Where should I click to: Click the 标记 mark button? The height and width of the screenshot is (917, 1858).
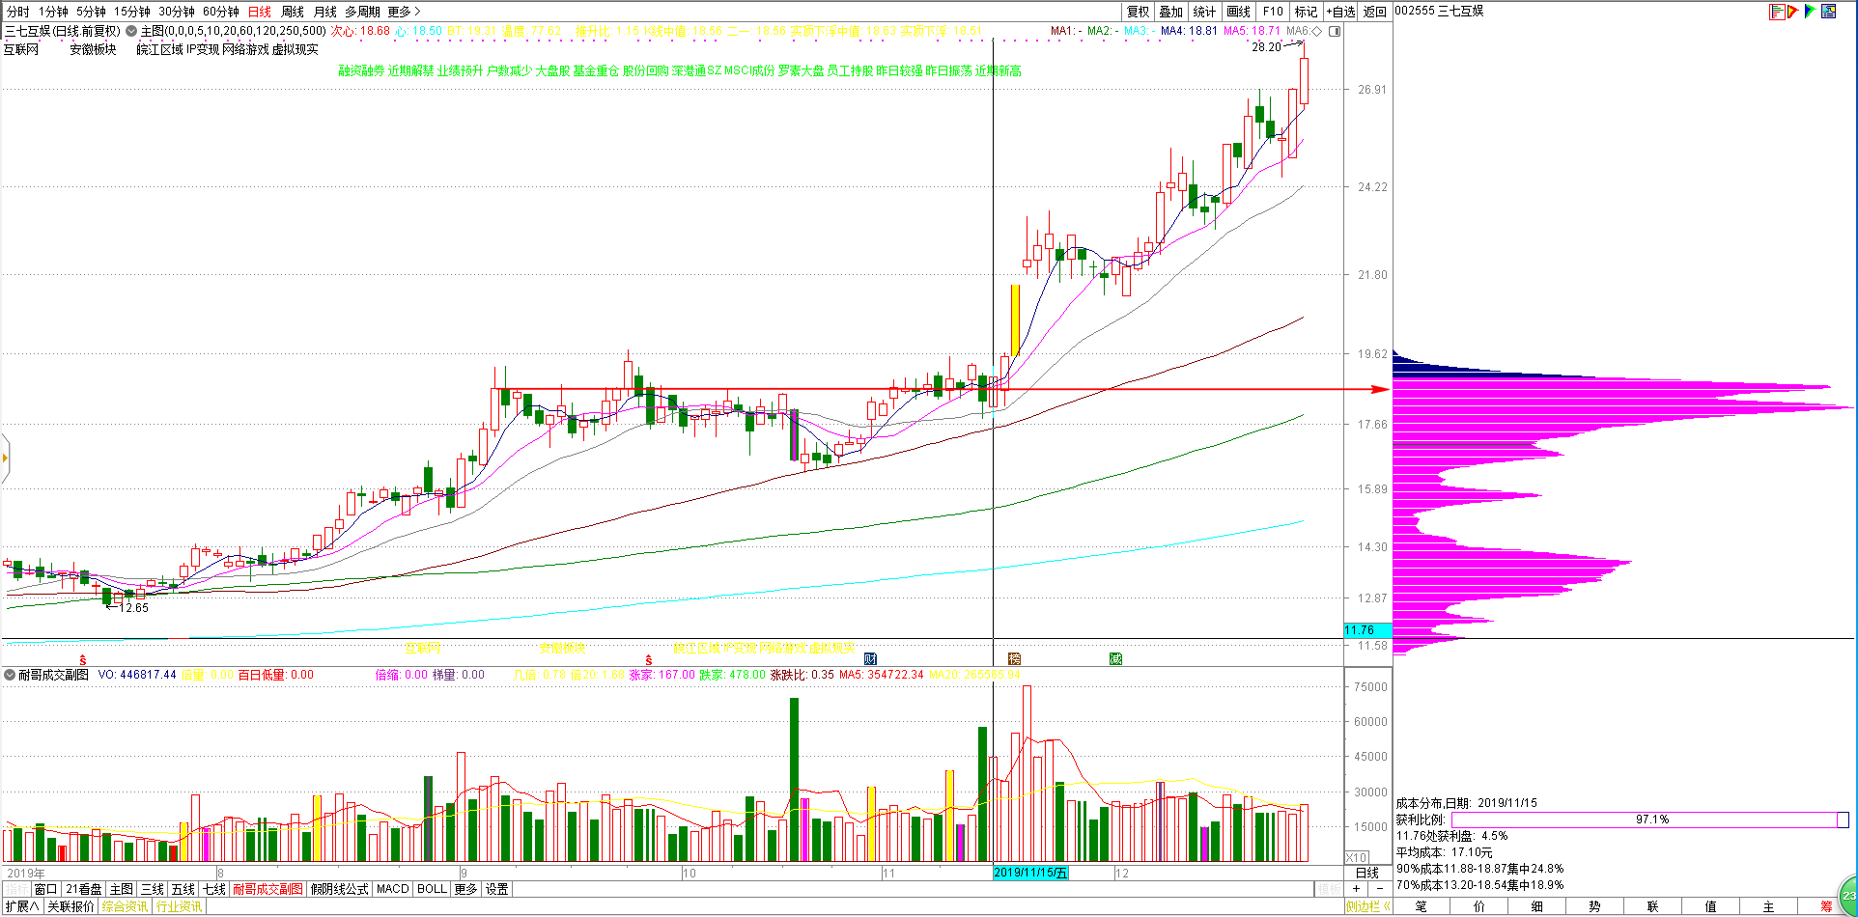click(1306, 12)
